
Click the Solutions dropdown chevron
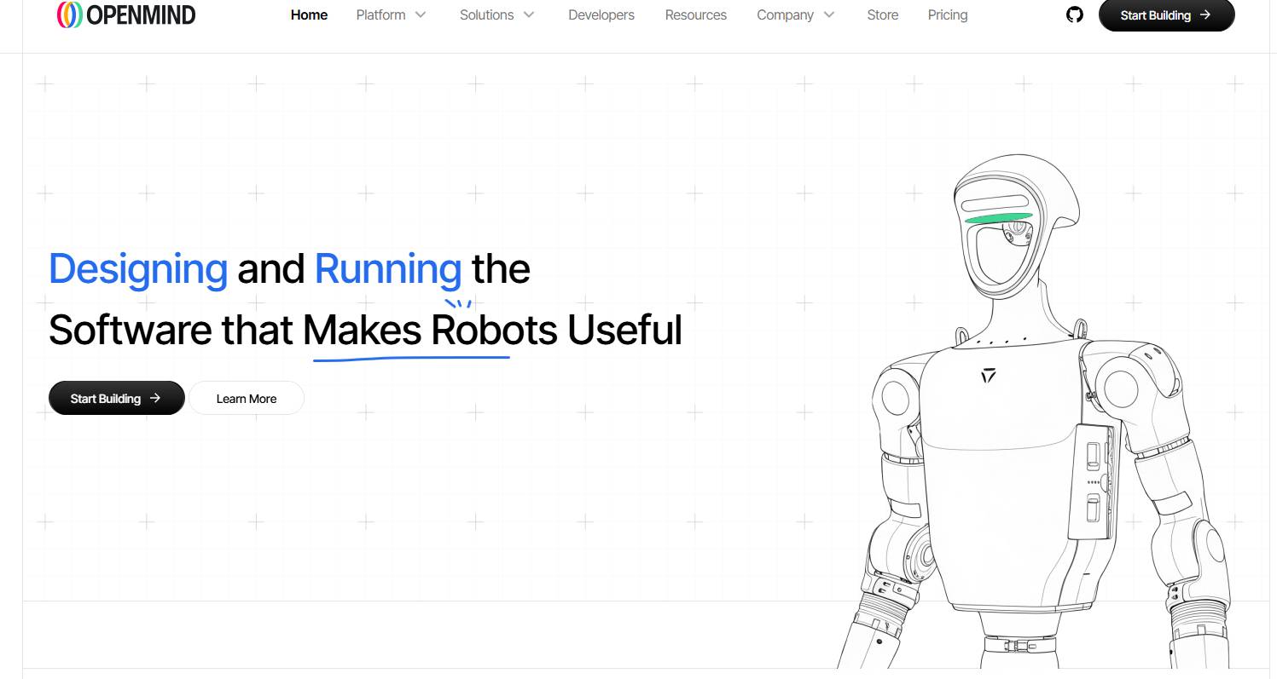pyautogui.click(x=529, y=14)
